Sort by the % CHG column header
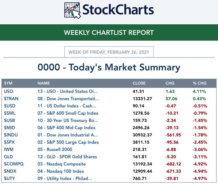218x184 pixels. [199, 83]
